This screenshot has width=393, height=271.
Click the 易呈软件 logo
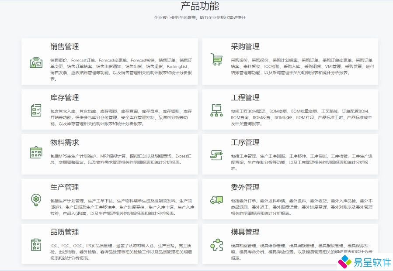[365, 262]
